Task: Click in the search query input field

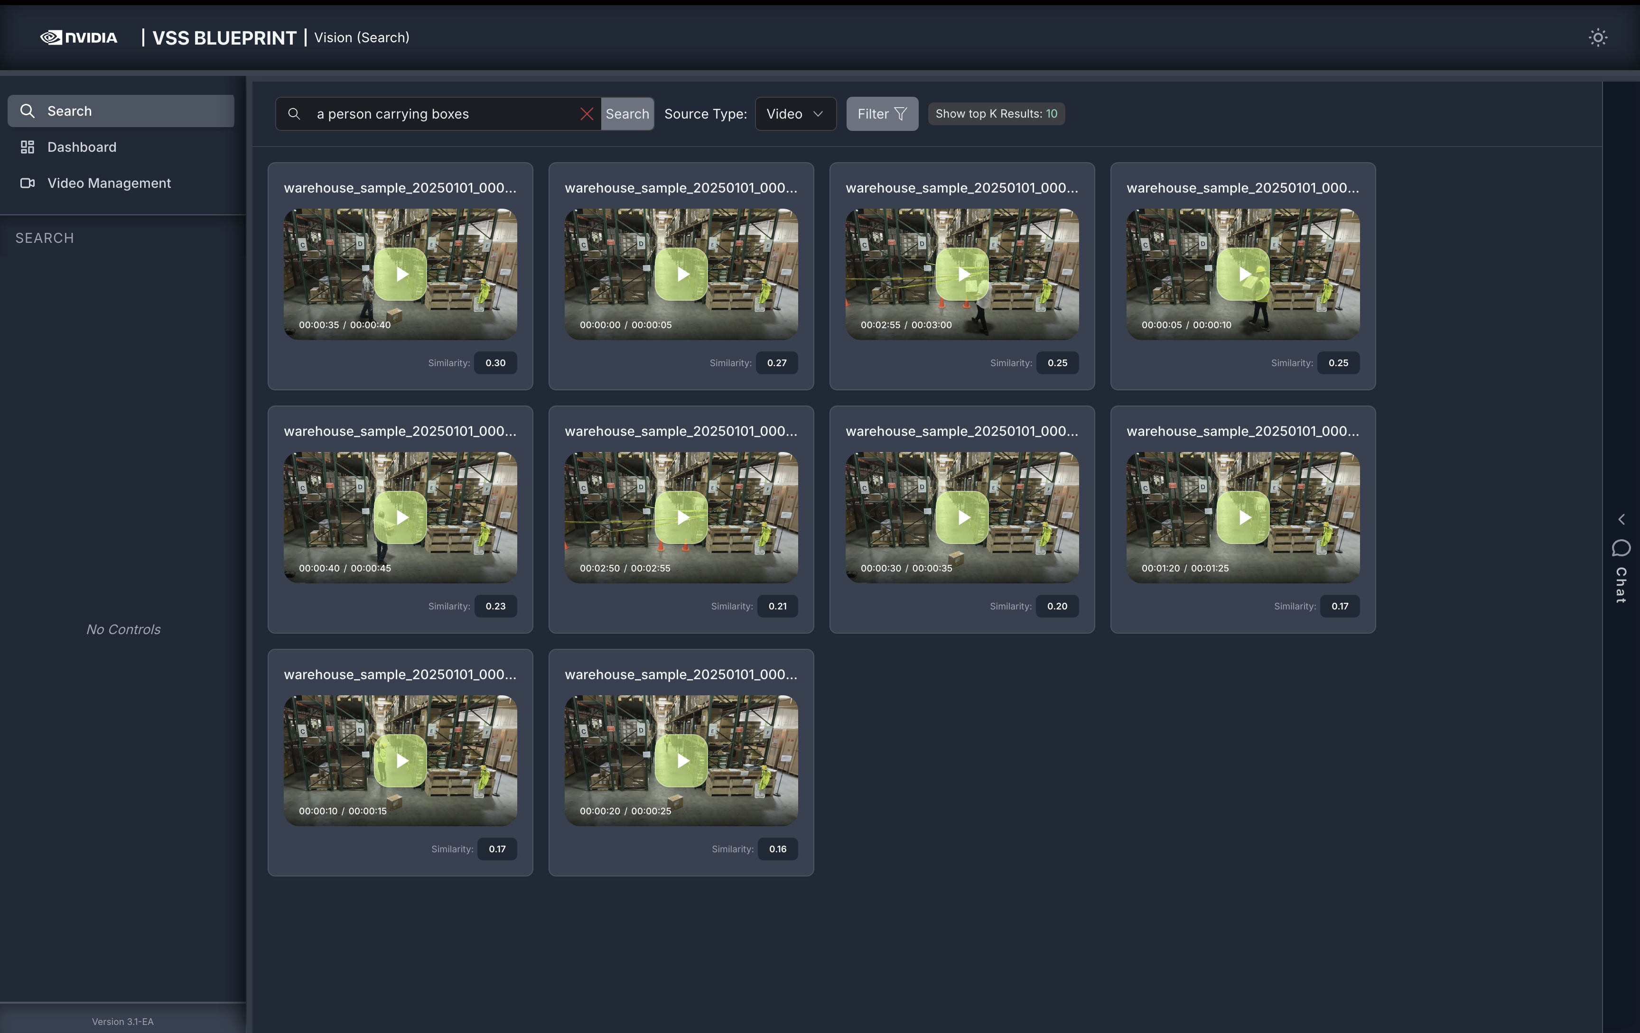Action: (443, 114)
